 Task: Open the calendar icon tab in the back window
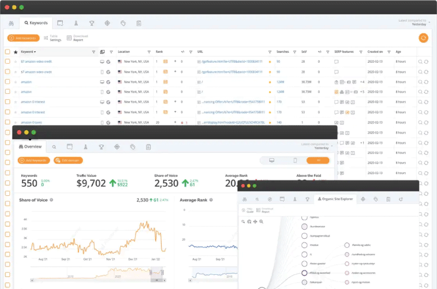pyautogui.click(x=60, y=23)
